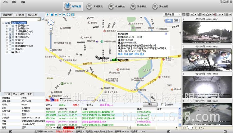Mute audio with the speaker icon in video toolbar

215,14
